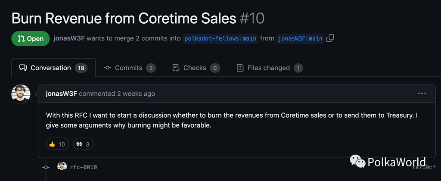The image size is (441, 181).
Task: Open the comment options three-dot menu
Action: [x=422, y=94]
